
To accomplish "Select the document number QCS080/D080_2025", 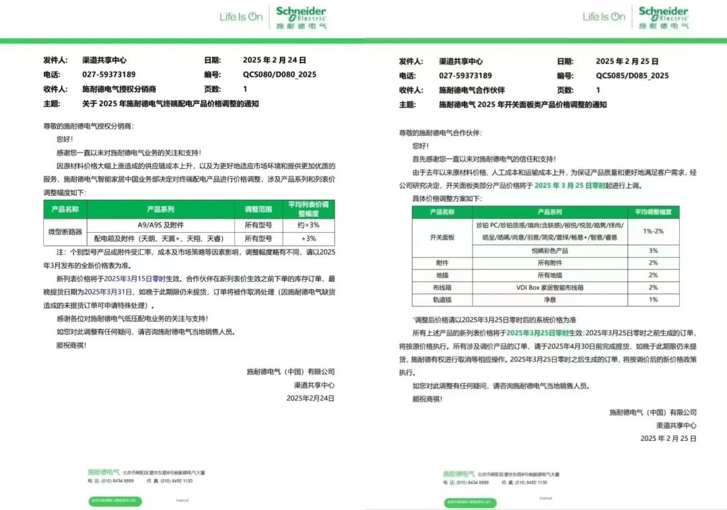I will tap(279, 75).
